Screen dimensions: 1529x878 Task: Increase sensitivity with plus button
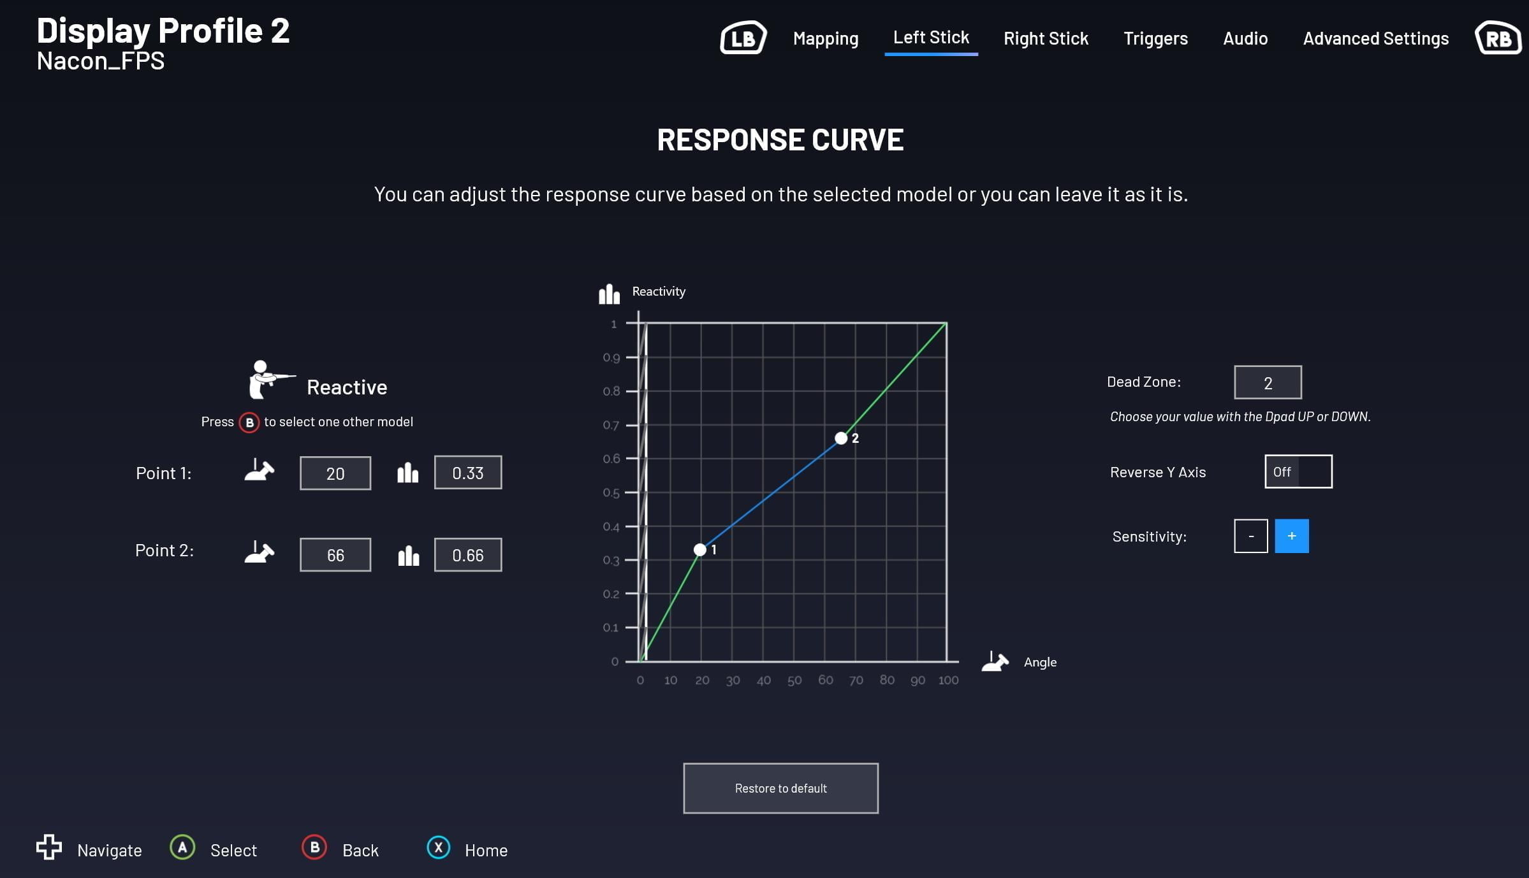point(1291,536)
